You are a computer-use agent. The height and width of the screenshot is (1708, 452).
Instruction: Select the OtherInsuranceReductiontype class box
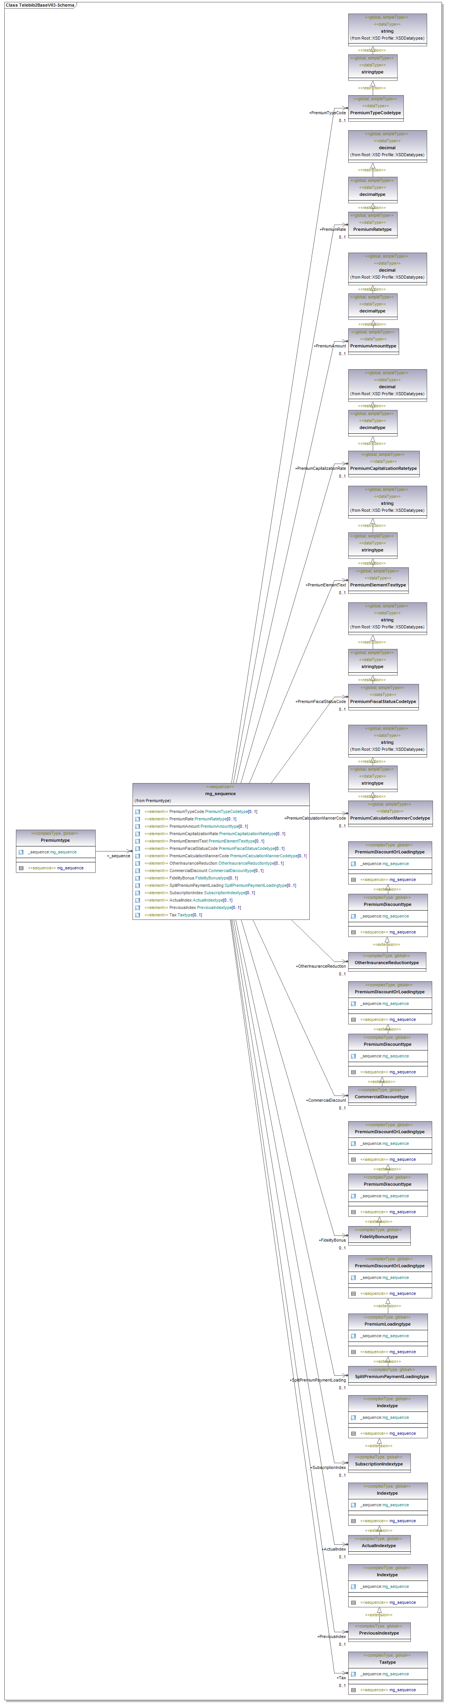point(386,963)
